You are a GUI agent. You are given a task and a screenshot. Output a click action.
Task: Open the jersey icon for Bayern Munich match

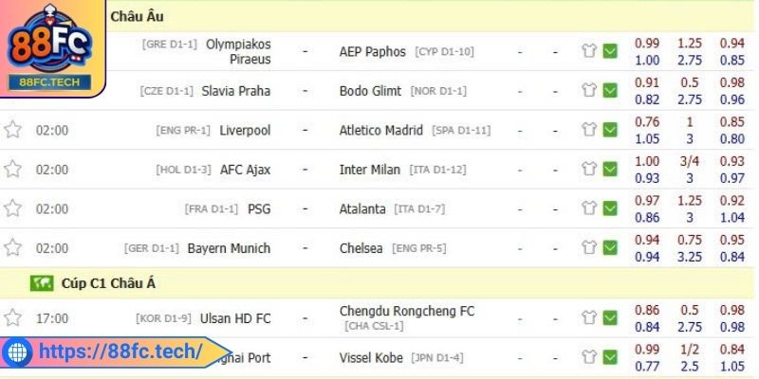tap(588, 248)
